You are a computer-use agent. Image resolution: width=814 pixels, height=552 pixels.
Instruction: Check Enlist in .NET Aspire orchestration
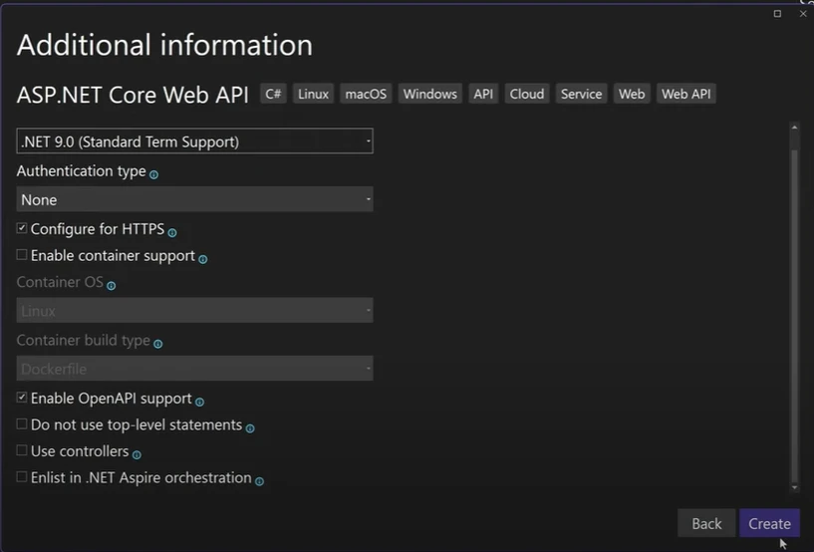[x=22, y=476]
